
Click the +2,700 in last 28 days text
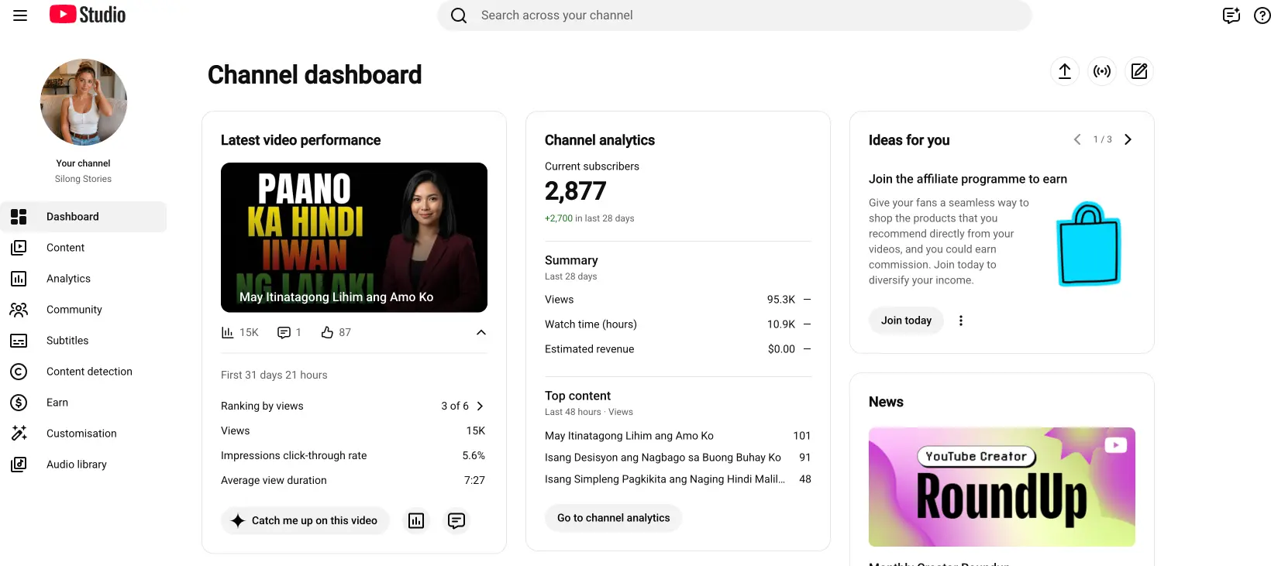[x=590, y=218]
